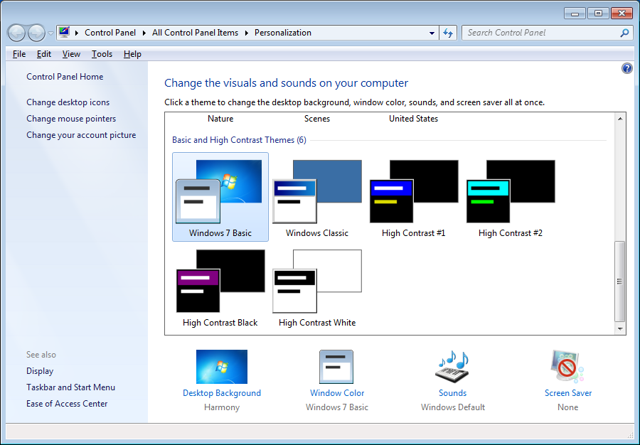The height and width of the screenshot is (445, 640).
Task: Click Windows Default under Sounds
Action: click(x=453, y=407)
